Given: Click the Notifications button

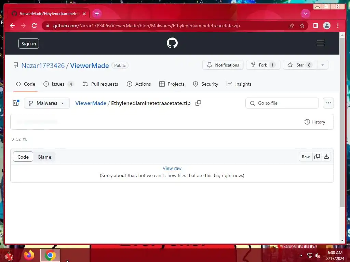Looking at the screenshot, I should 223,65.
